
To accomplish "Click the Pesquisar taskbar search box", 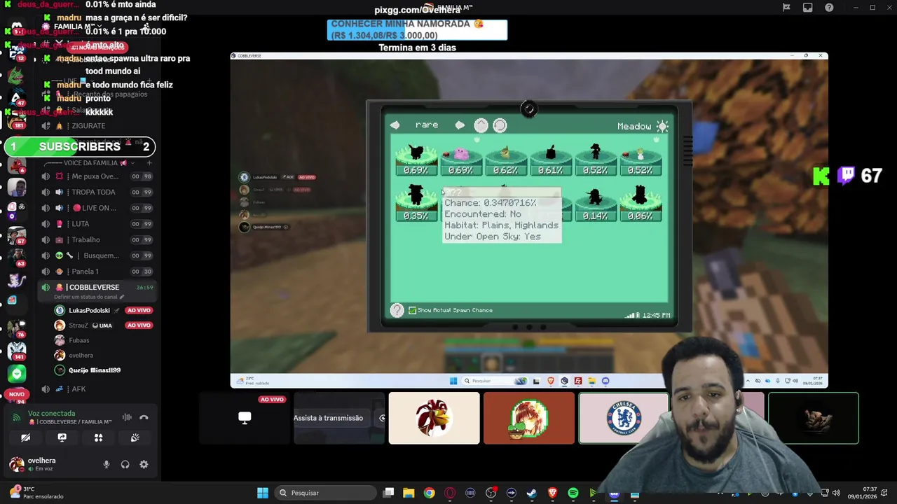I will 326,493.
